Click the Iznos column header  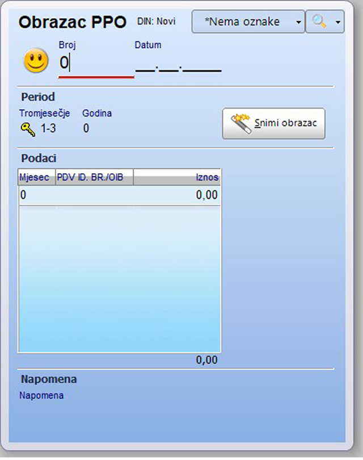coord(177,177)
